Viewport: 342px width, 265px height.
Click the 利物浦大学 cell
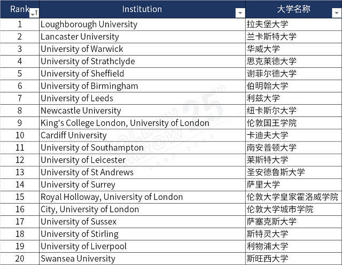coord(293,246)
